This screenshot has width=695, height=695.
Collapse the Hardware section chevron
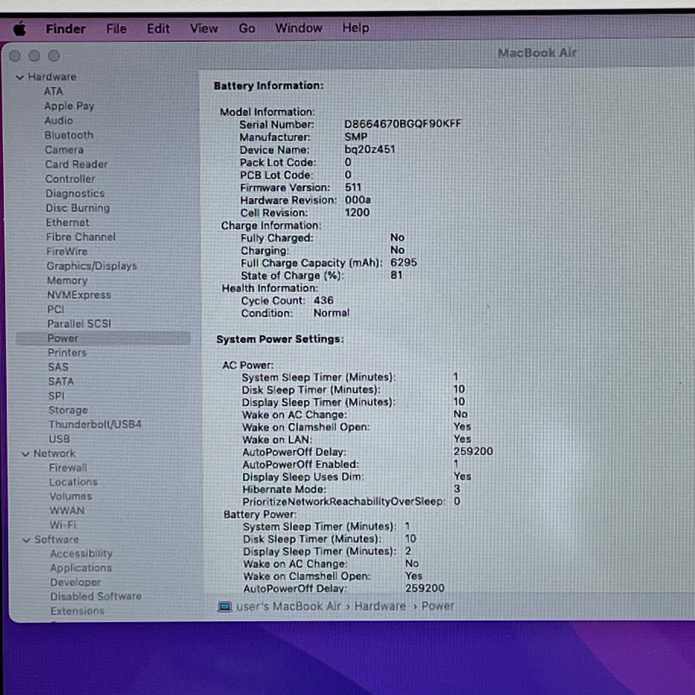(x=19, y=77)
